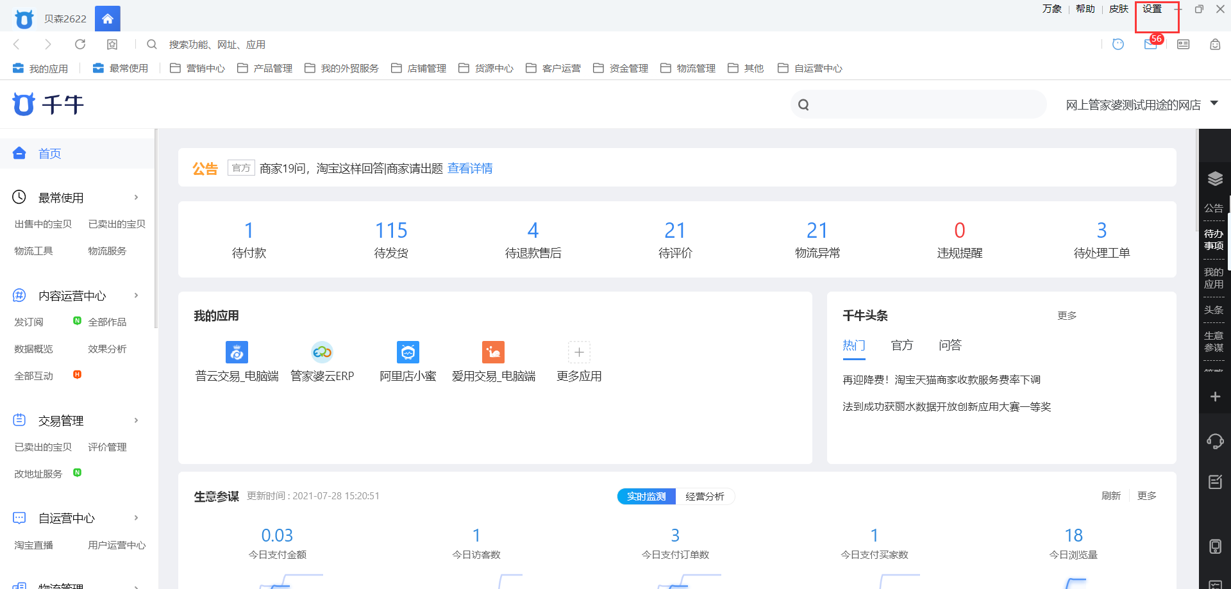Open the notes edit icon in right sidebar

pos(1215,481)
